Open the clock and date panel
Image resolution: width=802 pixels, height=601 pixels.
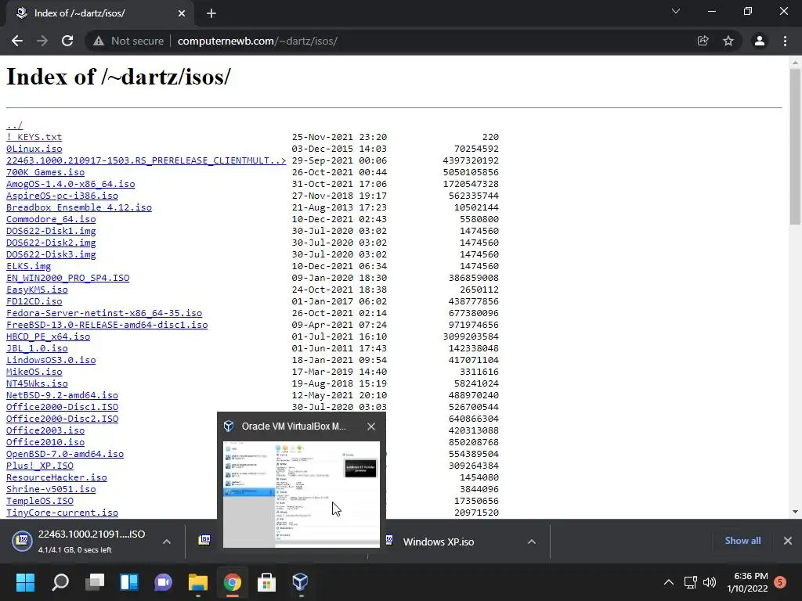click(x=747, y=582)
